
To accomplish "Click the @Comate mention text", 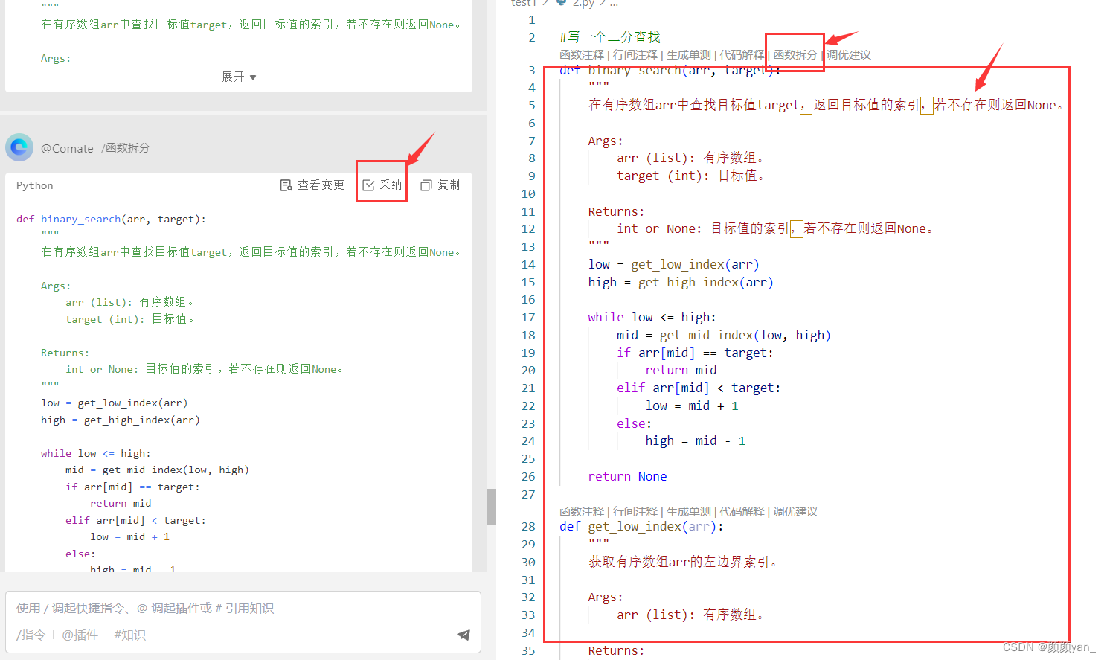I will pos(67,148).
